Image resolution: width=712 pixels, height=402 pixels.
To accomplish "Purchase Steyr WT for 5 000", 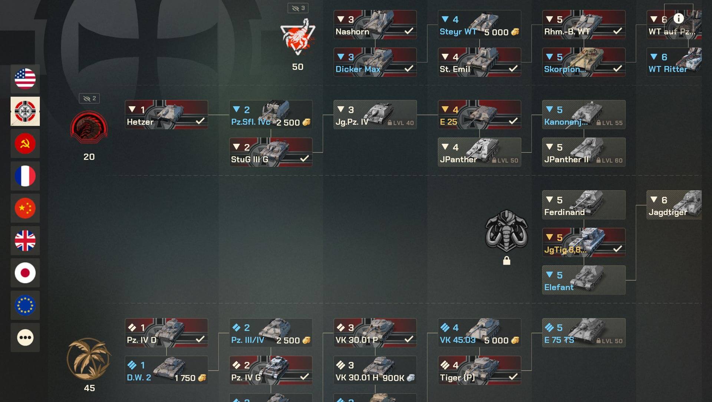I will pyautogui.click(x=479, y=24).
